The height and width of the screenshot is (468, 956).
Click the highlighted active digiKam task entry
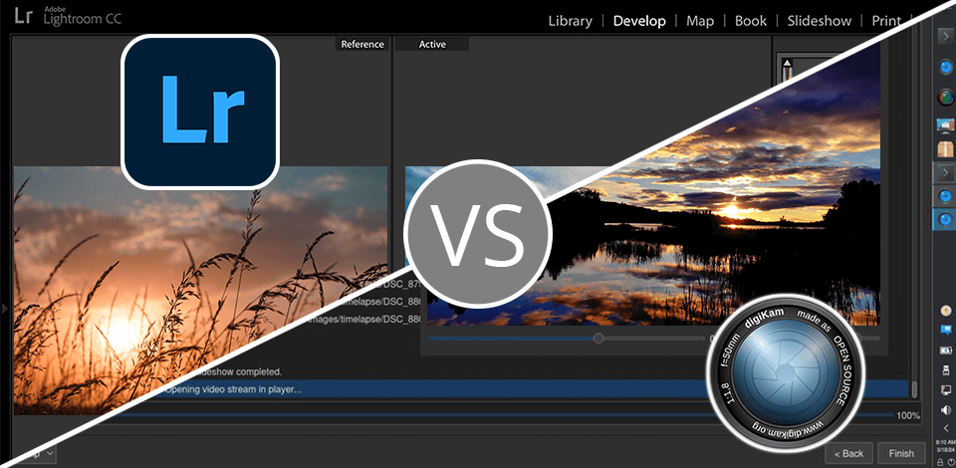pyautogui.click(x=944, y=218)
